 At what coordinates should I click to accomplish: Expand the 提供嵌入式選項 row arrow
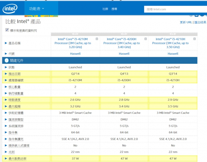6,145
